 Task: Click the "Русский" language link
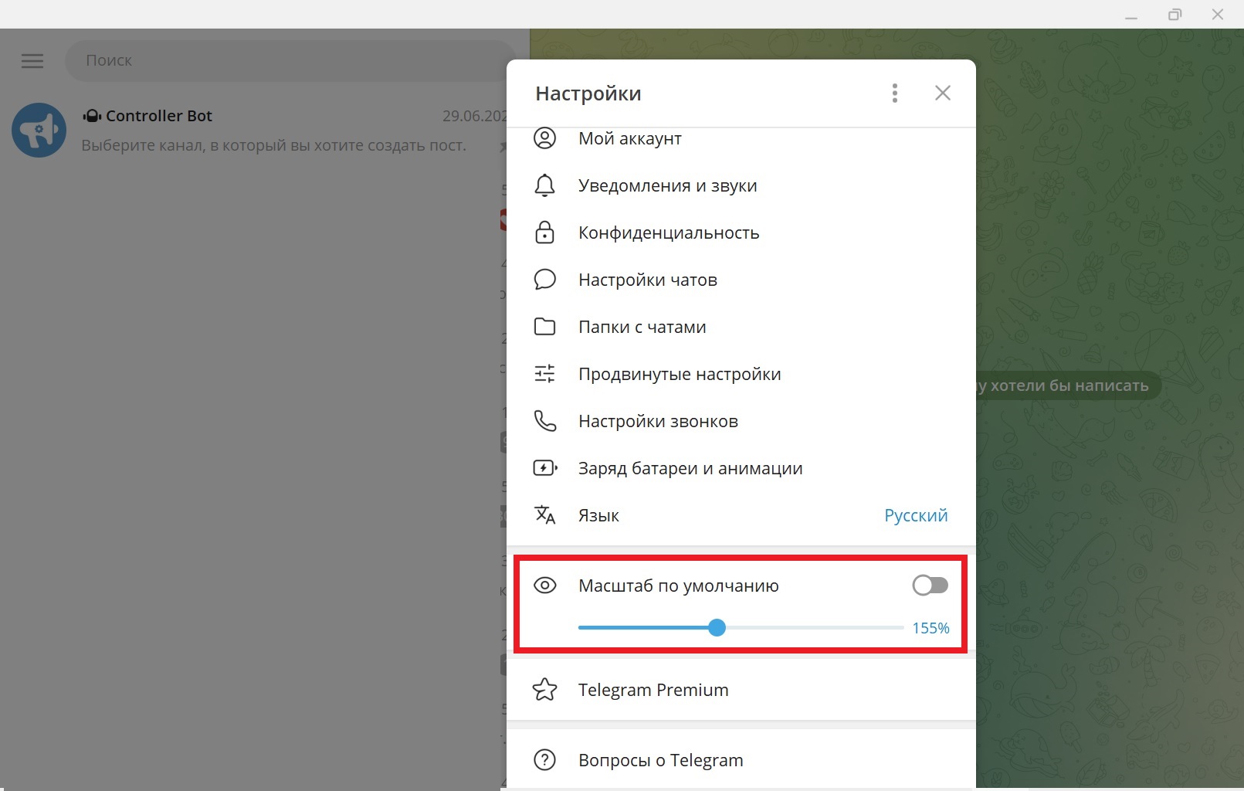pyautogui.click(x=916, y=515)
